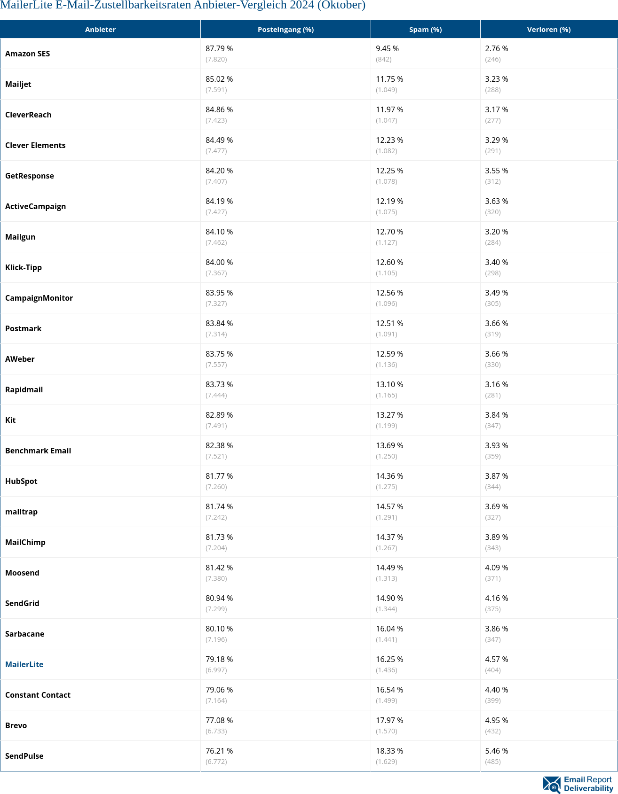Open the MailerLite provider link

(24, 664)
